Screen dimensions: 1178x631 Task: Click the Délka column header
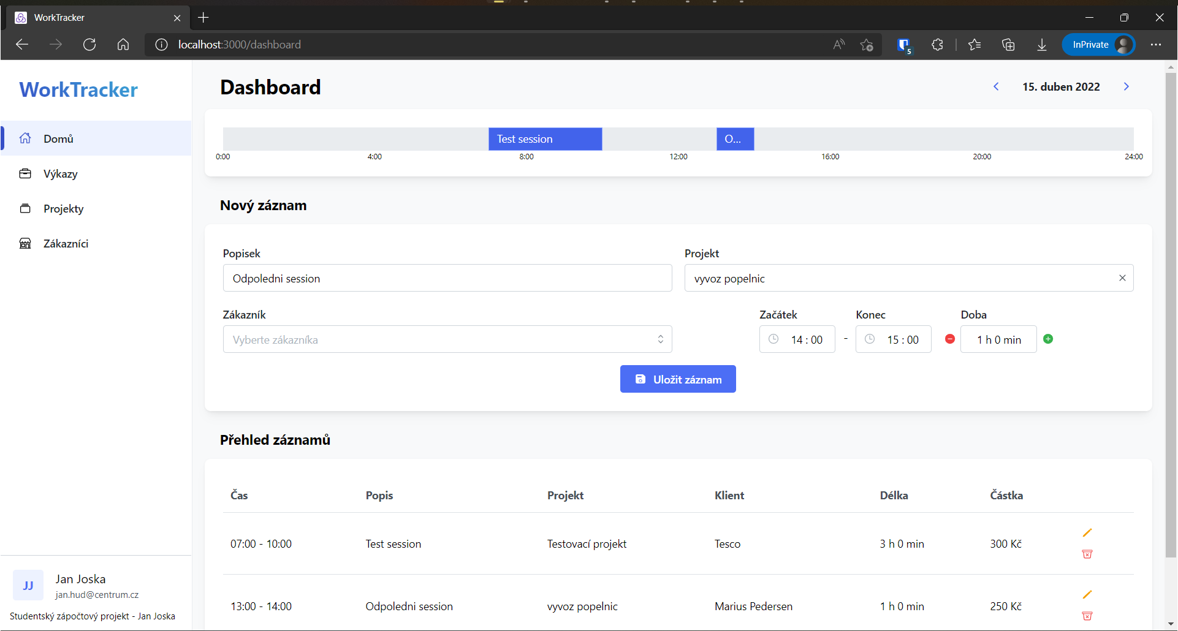[x=894, y=495]
